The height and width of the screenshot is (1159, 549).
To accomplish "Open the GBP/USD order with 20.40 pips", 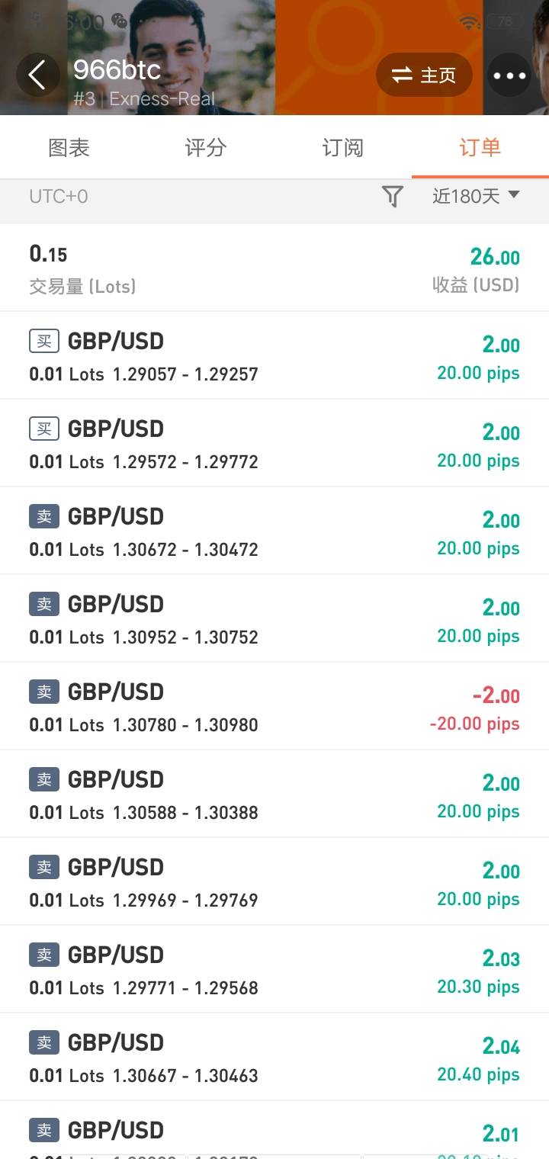I will coord(274,1057).
